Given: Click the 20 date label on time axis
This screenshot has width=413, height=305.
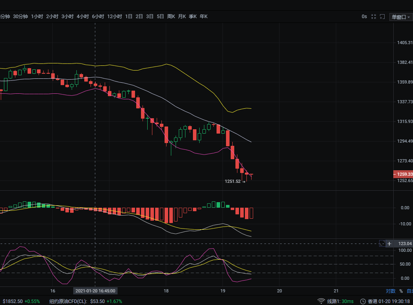Looking at the screenshot, I should (280, 291).
